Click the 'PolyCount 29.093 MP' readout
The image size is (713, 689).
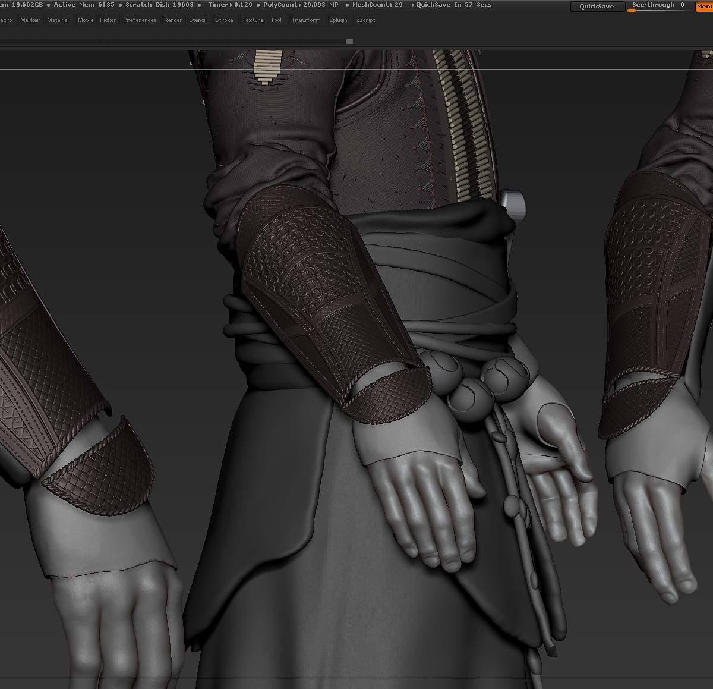pyautogui.click(x=301, y=5)
